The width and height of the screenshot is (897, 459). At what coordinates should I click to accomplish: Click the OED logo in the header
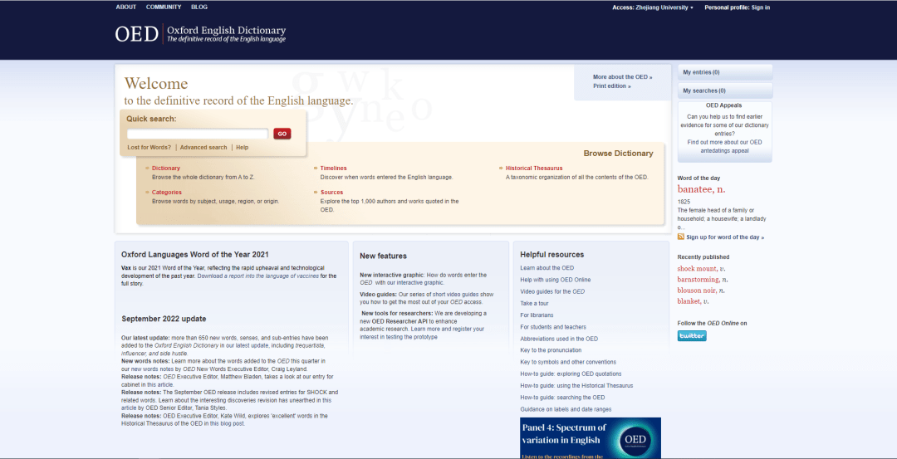point(200,34)
